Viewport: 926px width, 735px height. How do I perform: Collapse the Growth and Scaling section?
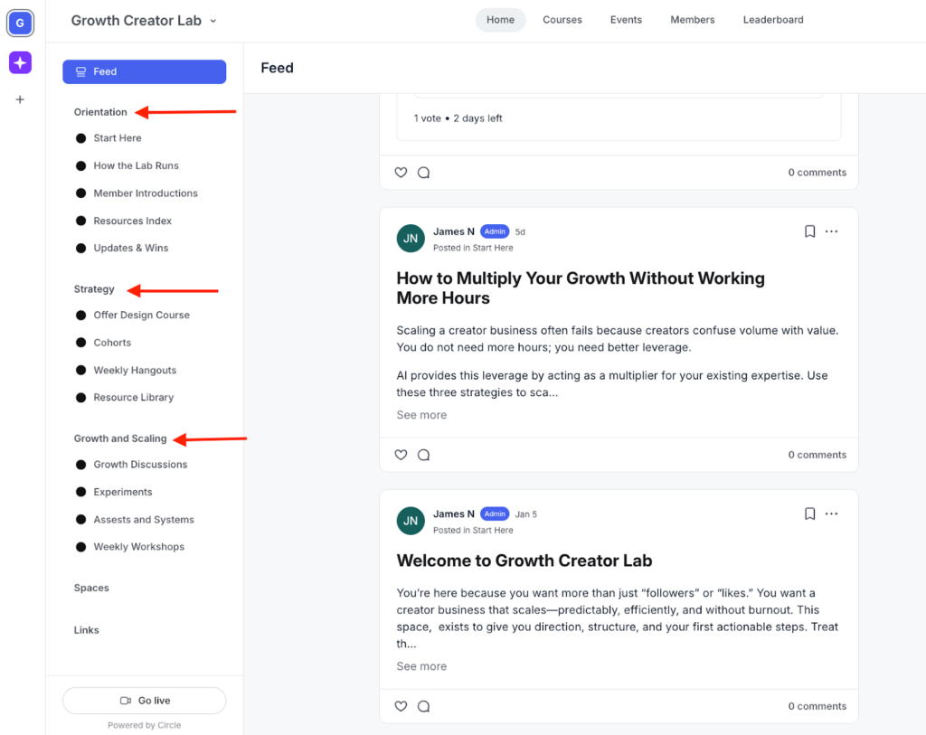(x=120, y=438)
